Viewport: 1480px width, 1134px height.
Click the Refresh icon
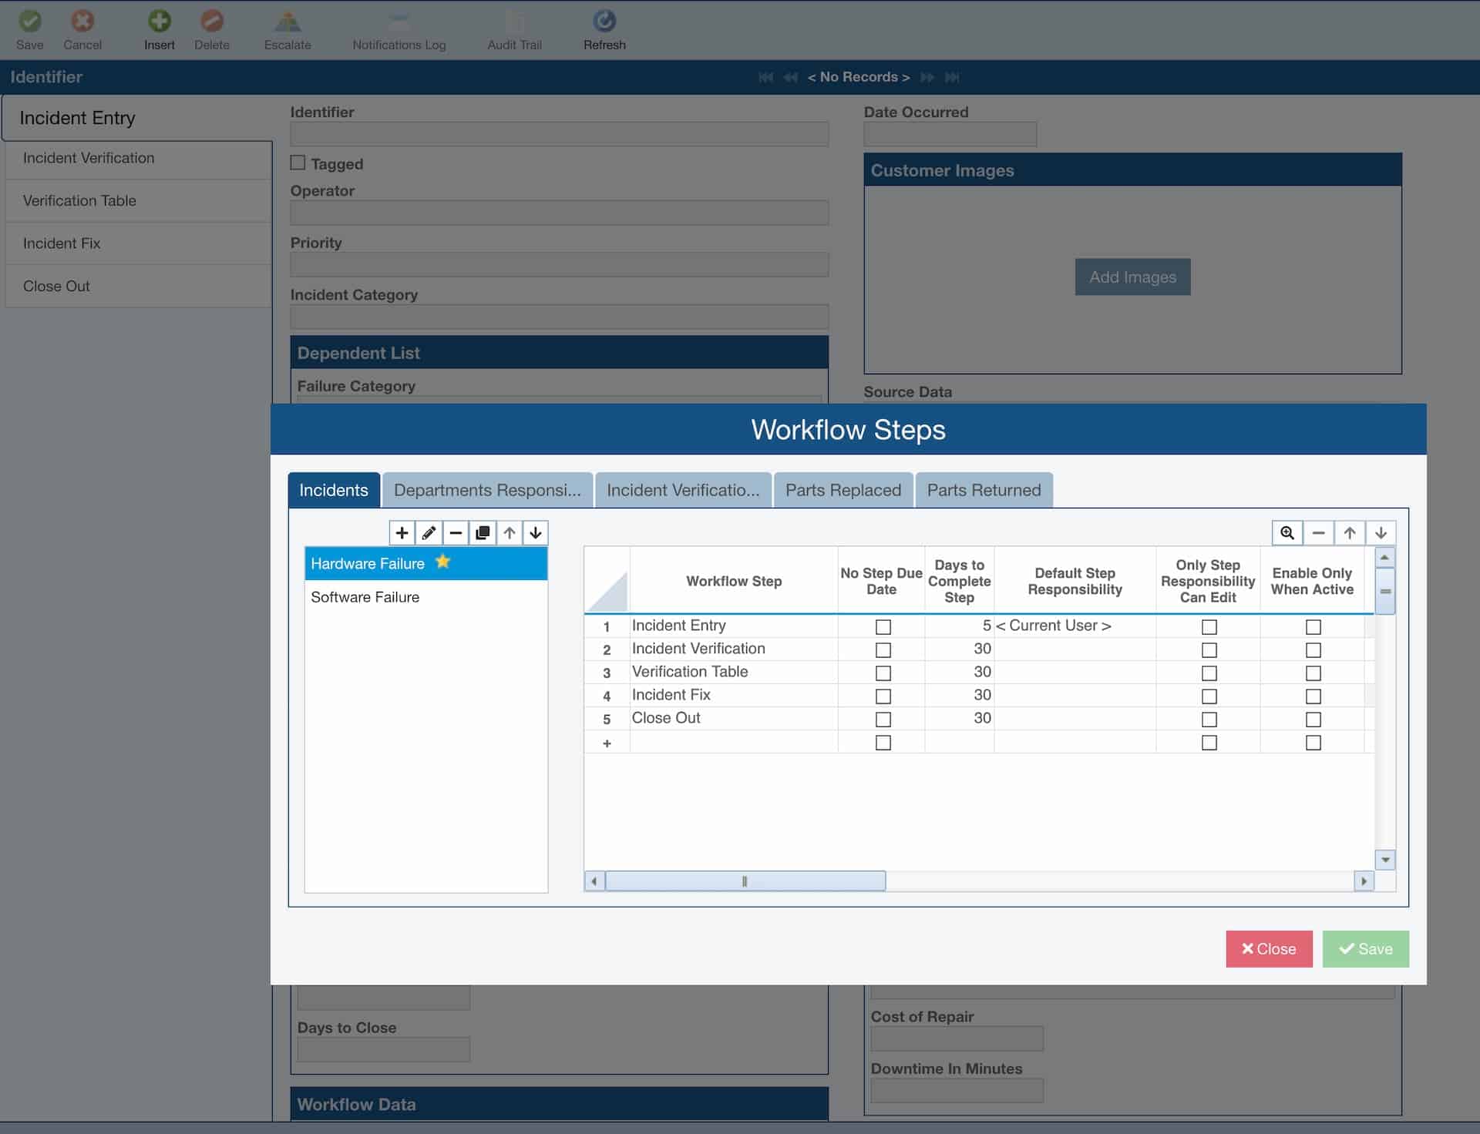pos(604,21)
